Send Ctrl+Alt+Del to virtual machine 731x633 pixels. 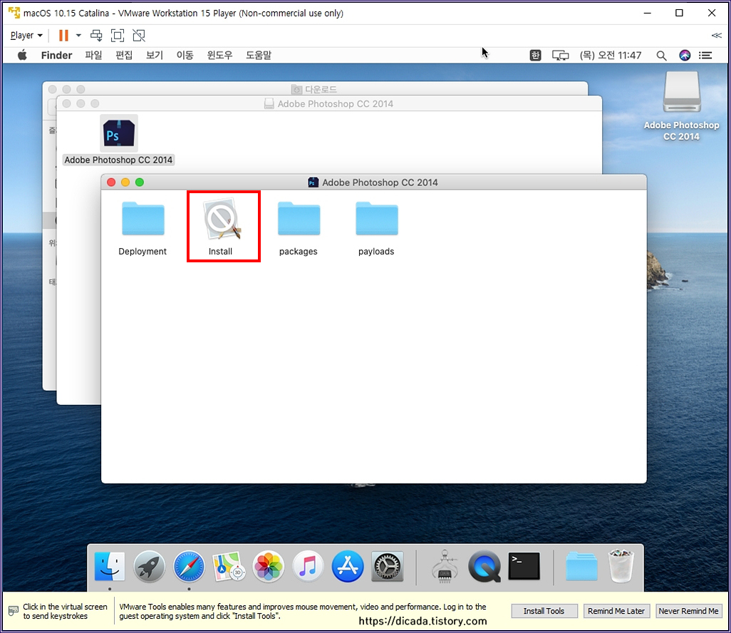click(96, 36)
